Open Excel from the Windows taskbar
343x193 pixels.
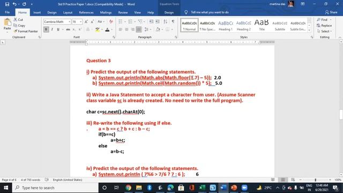tap(202, 188)
